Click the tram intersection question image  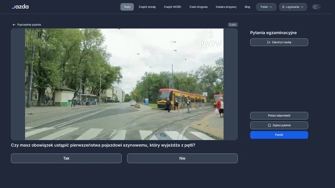(x=124, y=84)
